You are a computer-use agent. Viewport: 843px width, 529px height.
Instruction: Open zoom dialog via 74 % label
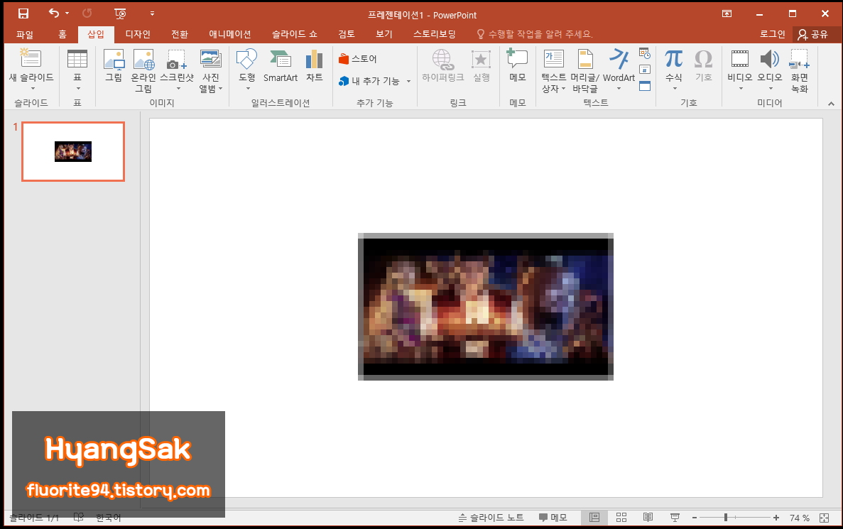[800, 518]
